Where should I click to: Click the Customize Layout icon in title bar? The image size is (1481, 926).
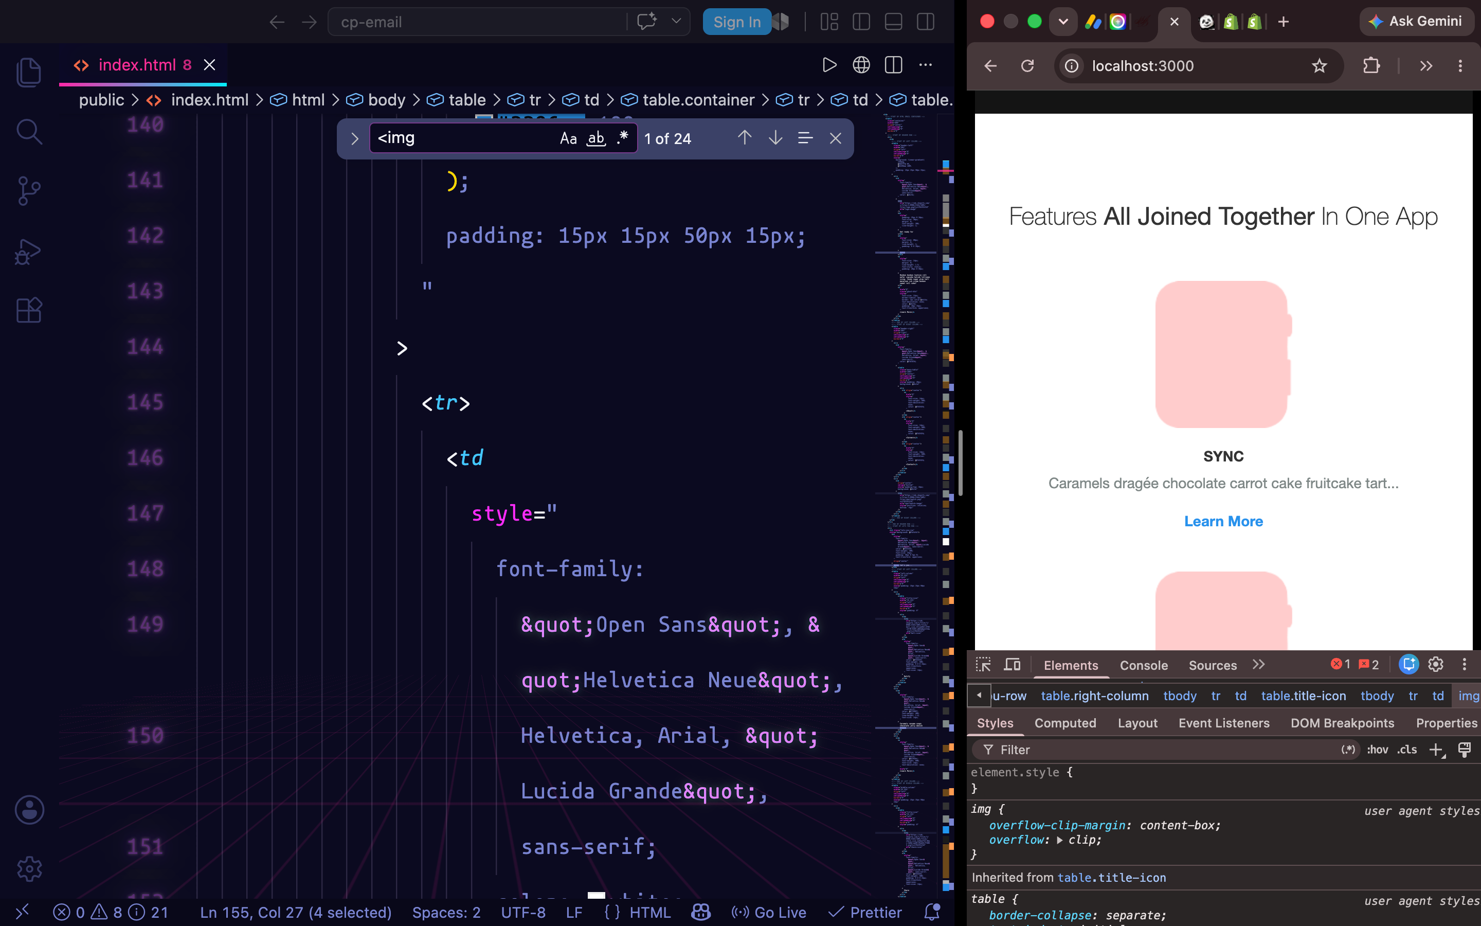point(829,22)
